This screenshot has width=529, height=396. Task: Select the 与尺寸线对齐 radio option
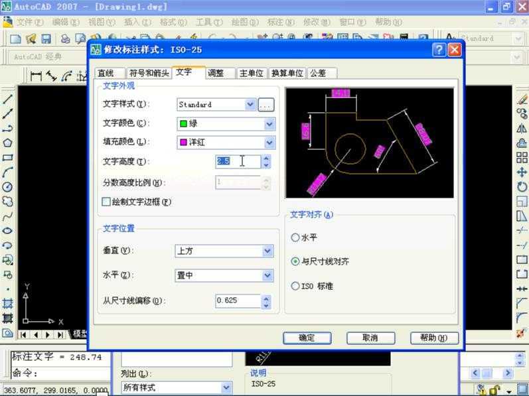click(295, 261)
